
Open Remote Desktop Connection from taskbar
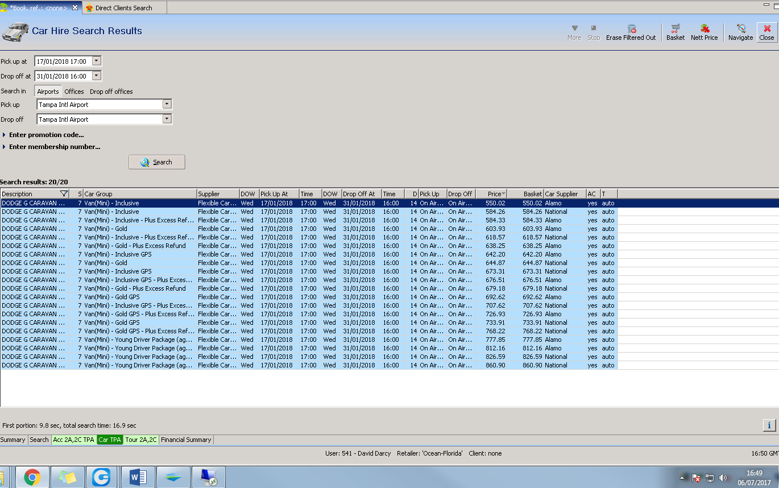208,477
